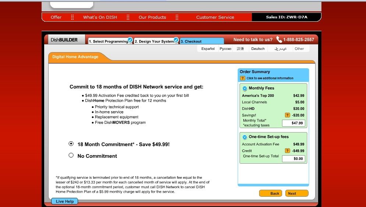The width and height of the screenshot is (366, 207).
Task: Click the question mark icon beside Credit
Action: pos(287,151)
